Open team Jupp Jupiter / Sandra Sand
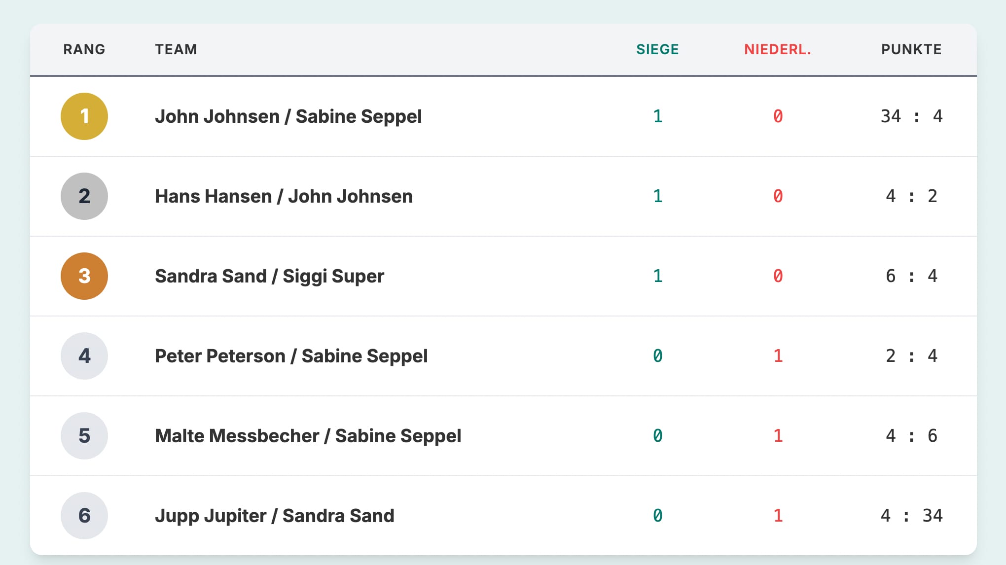The image size is (1006, 565). [x=274, y=516]
